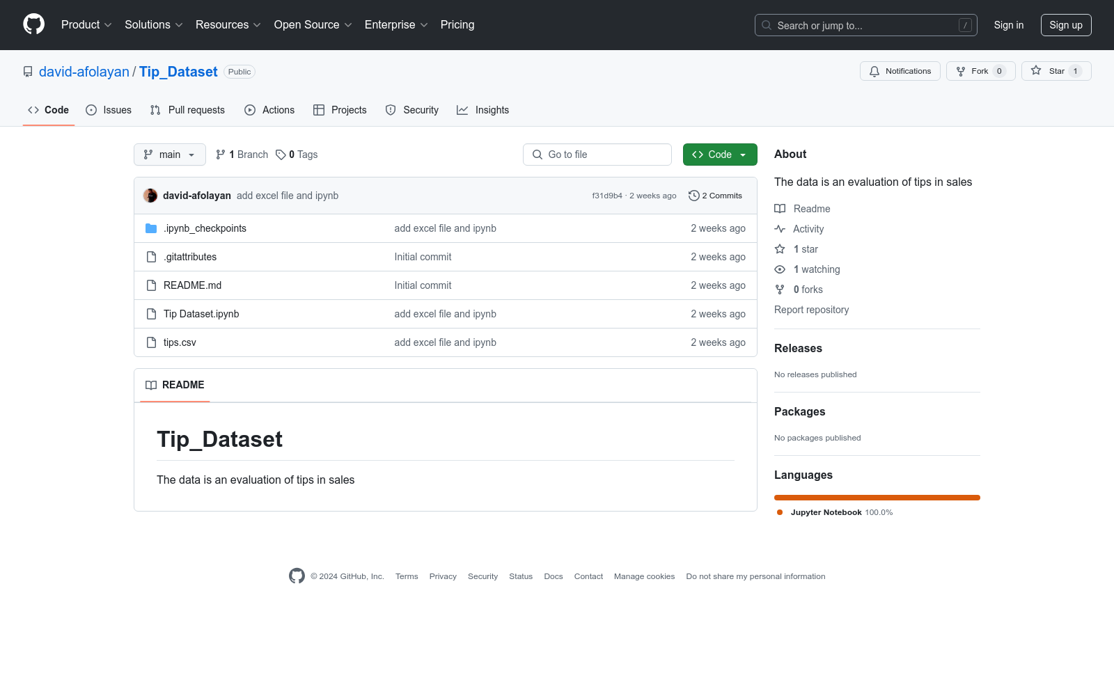Click the footer Docs link
This screenshot has width=1114, height=696.
[x=554, y=576]
